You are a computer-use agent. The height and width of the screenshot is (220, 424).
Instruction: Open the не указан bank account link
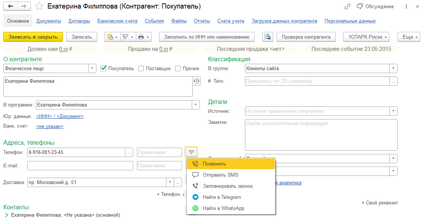(50, 126)
